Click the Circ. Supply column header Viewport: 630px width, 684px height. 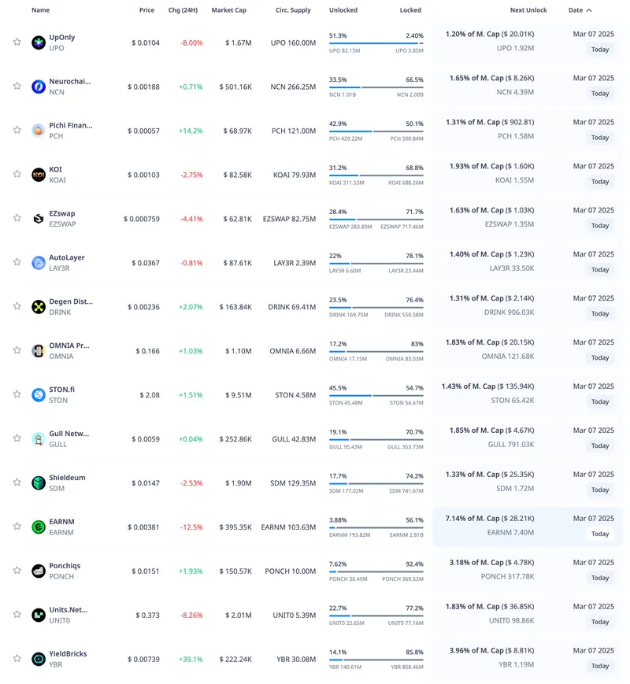295,10
